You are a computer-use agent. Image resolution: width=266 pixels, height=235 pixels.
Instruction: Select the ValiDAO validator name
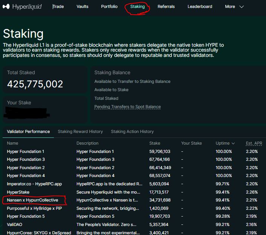15,224
